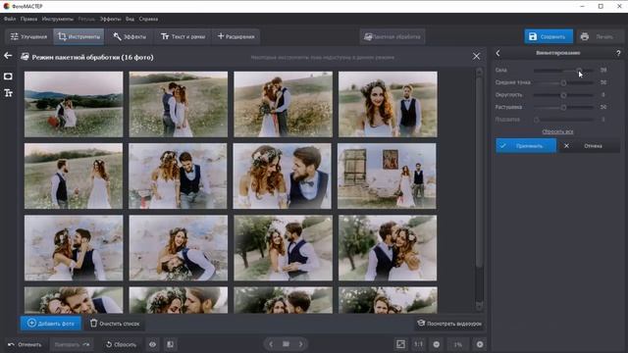Zoom out with the minus icon

click(x=437, y=344)
